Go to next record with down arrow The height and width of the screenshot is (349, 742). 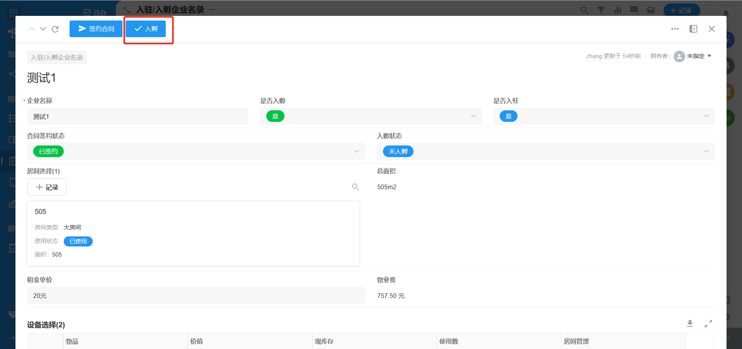click(43, 29)
